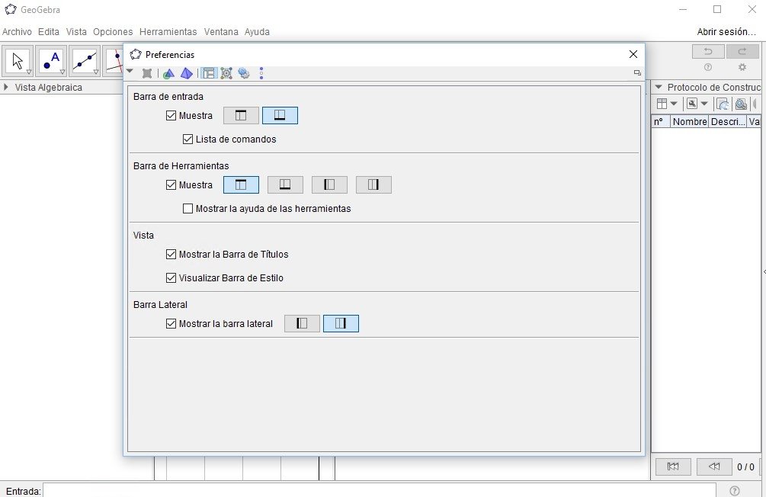
Task: Click the Construction Protocol export page icon
Action: 722,104
